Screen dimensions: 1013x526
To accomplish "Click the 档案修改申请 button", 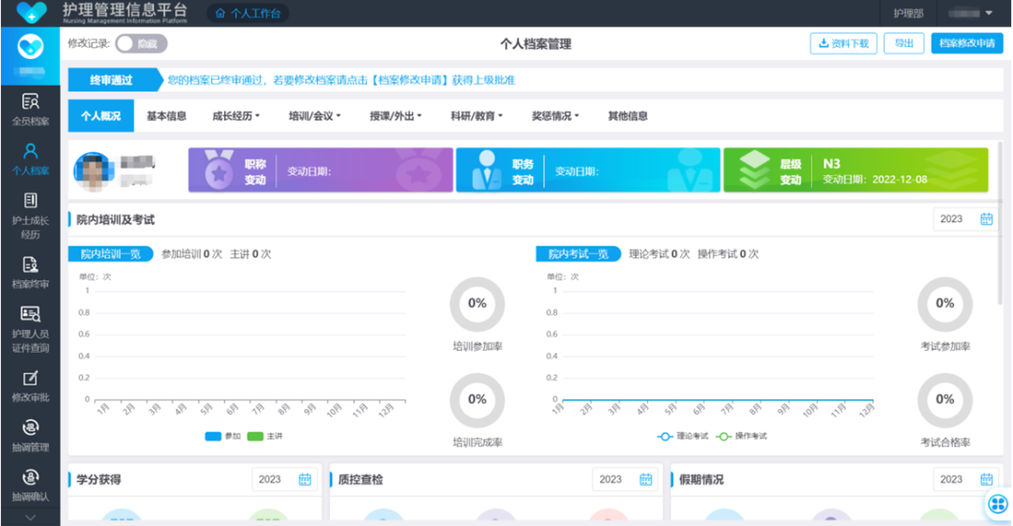I will coord(967,43).
